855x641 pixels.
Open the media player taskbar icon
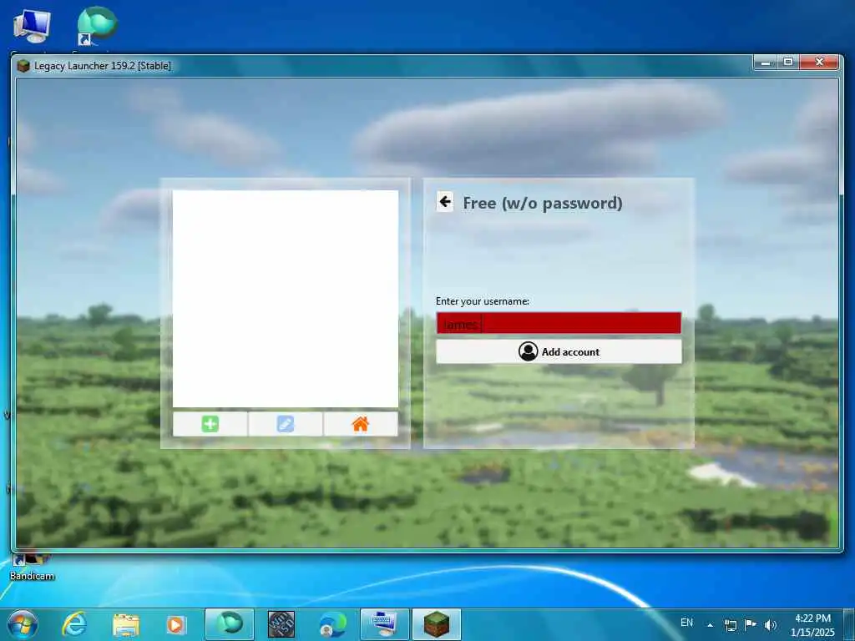(x=176, y=624)
